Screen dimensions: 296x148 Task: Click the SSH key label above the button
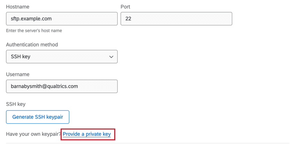[16, 104]
